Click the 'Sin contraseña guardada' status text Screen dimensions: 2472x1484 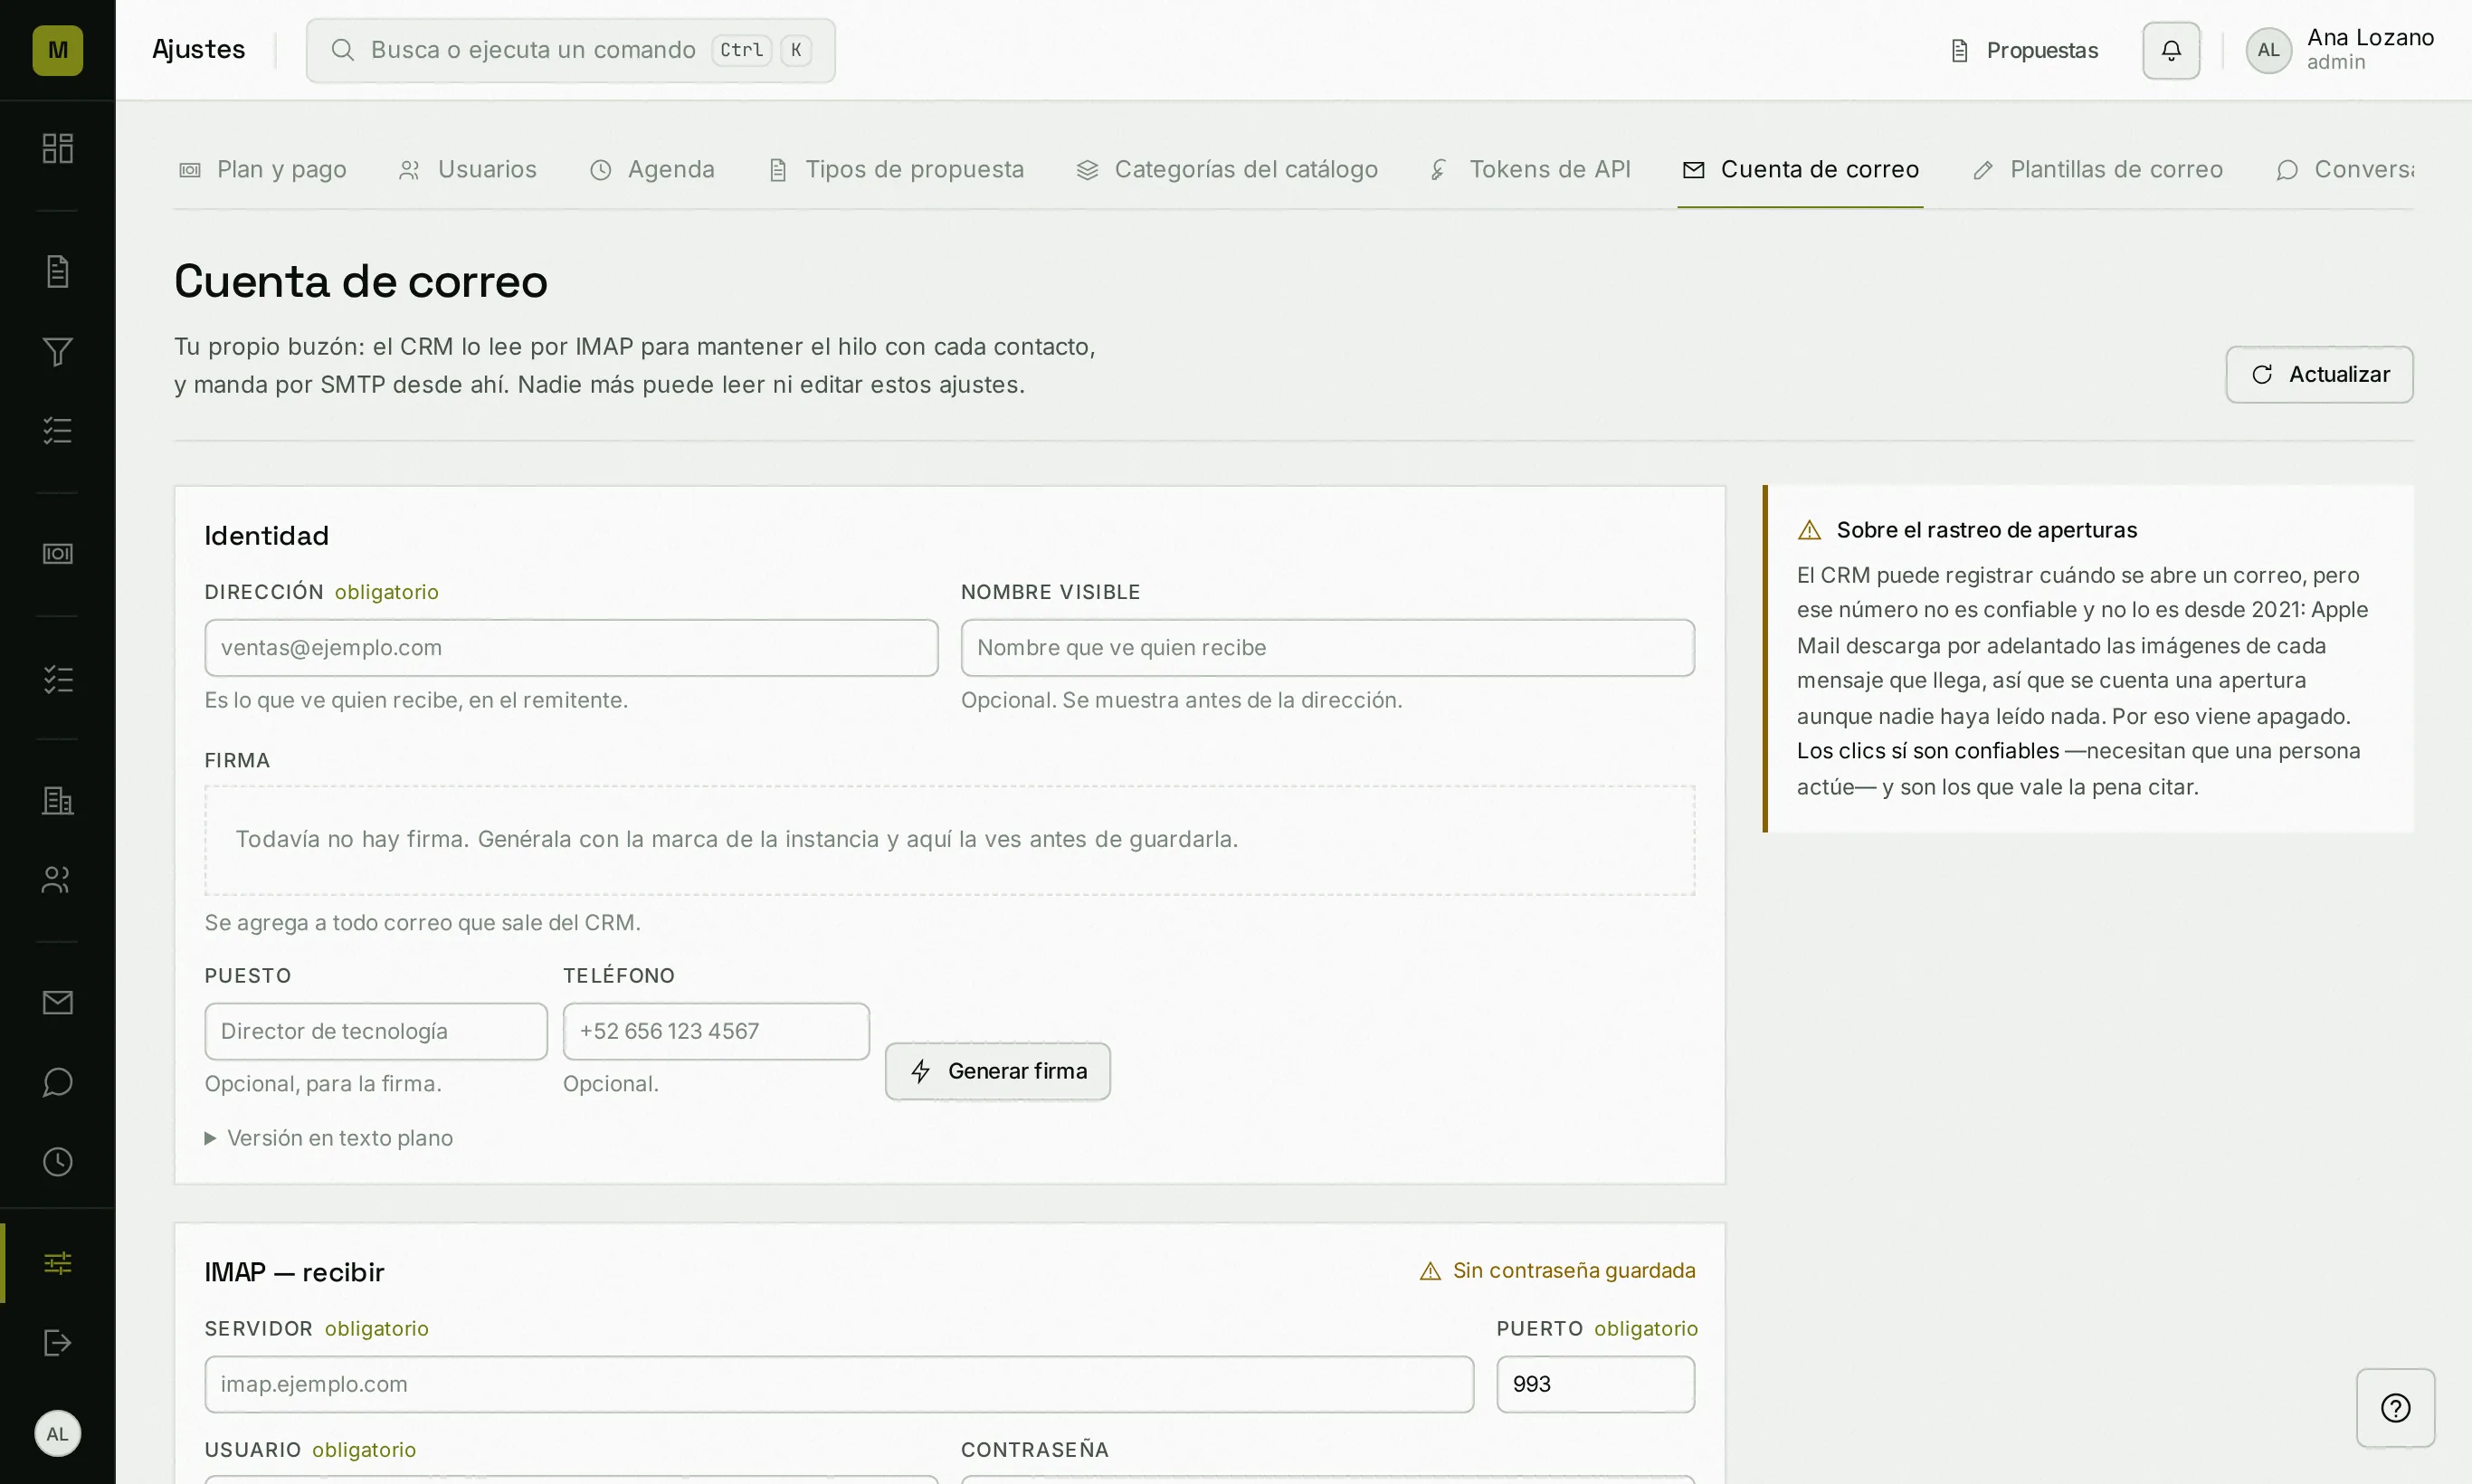(x=1573, y=1271)
